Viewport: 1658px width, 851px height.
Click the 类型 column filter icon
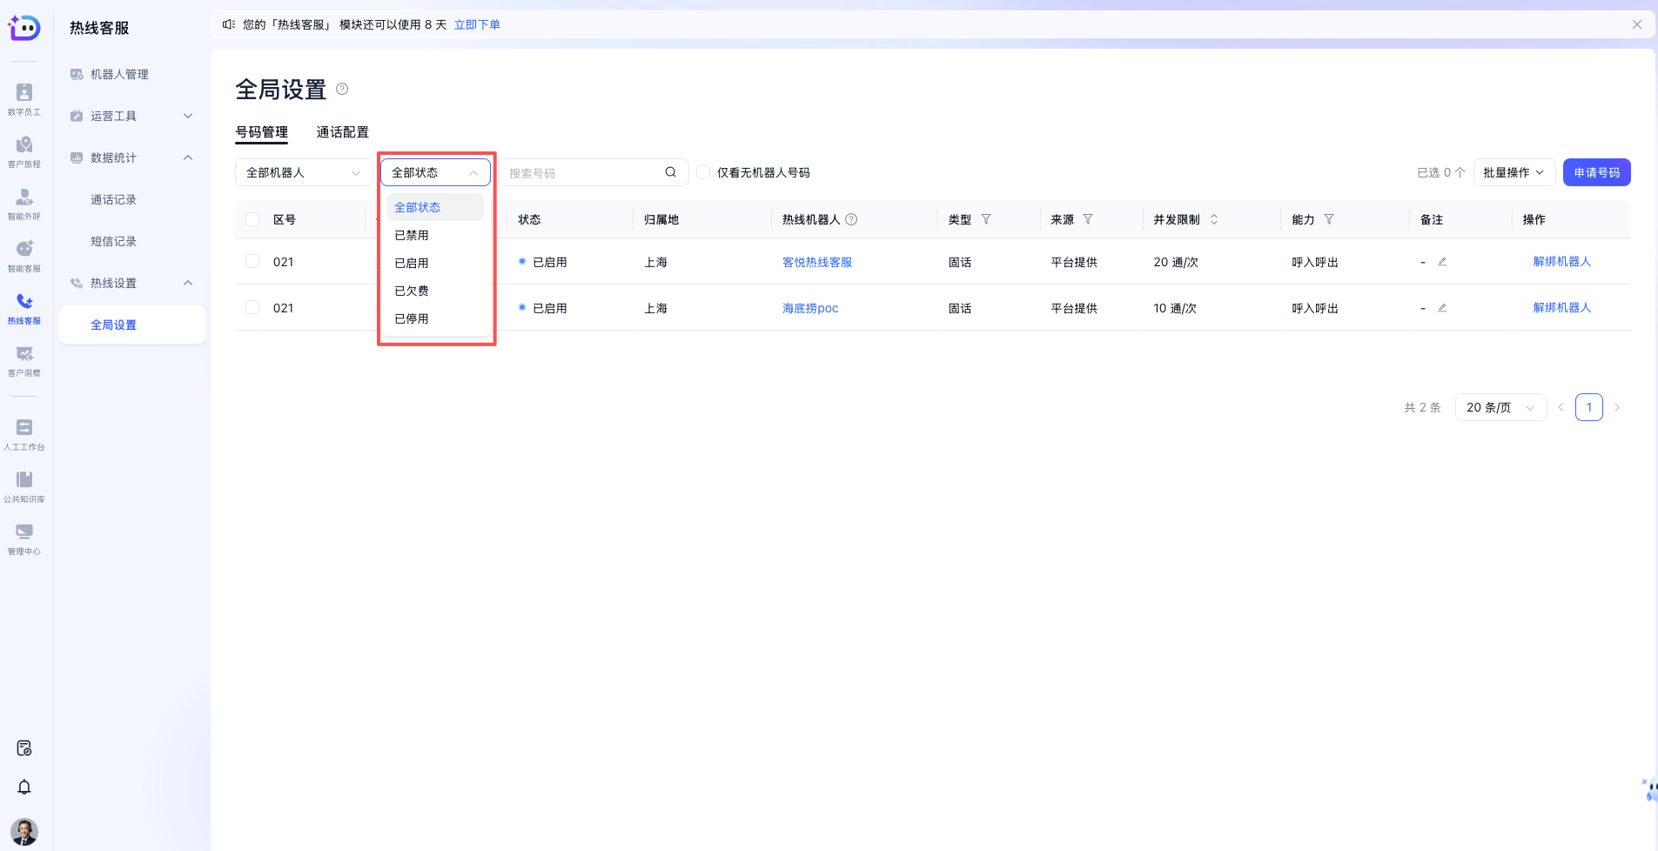pyautogui.click(x=986, y=219)
